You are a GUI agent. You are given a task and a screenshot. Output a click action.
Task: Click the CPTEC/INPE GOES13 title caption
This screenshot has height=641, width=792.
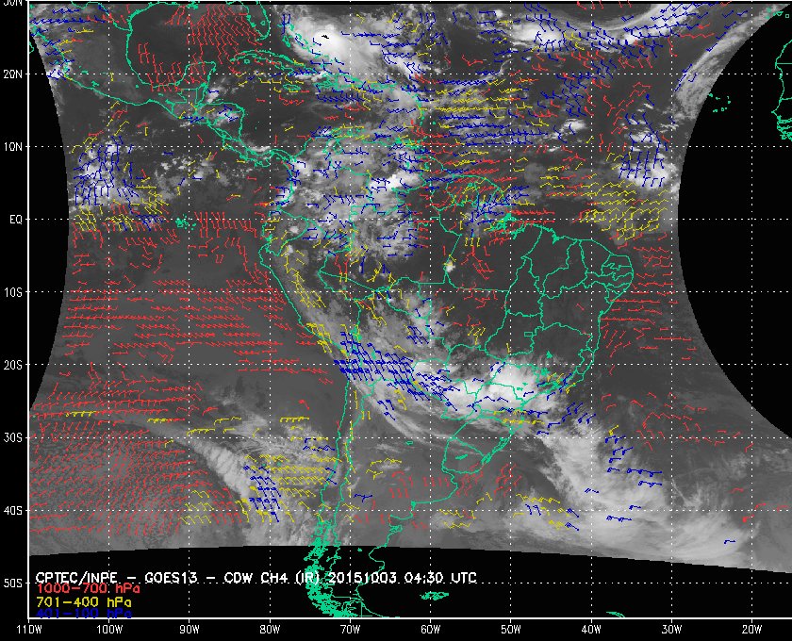256,578
